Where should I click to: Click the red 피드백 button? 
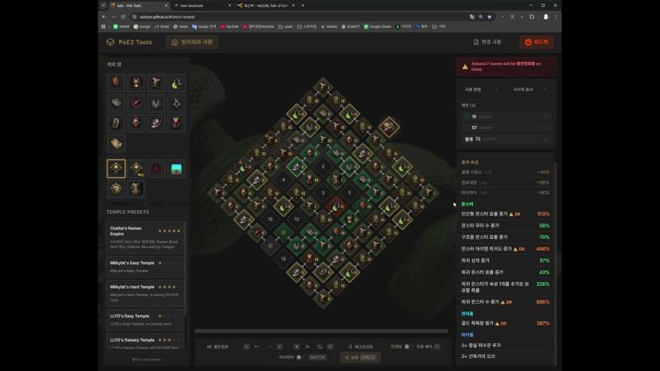tap(536, 43)
